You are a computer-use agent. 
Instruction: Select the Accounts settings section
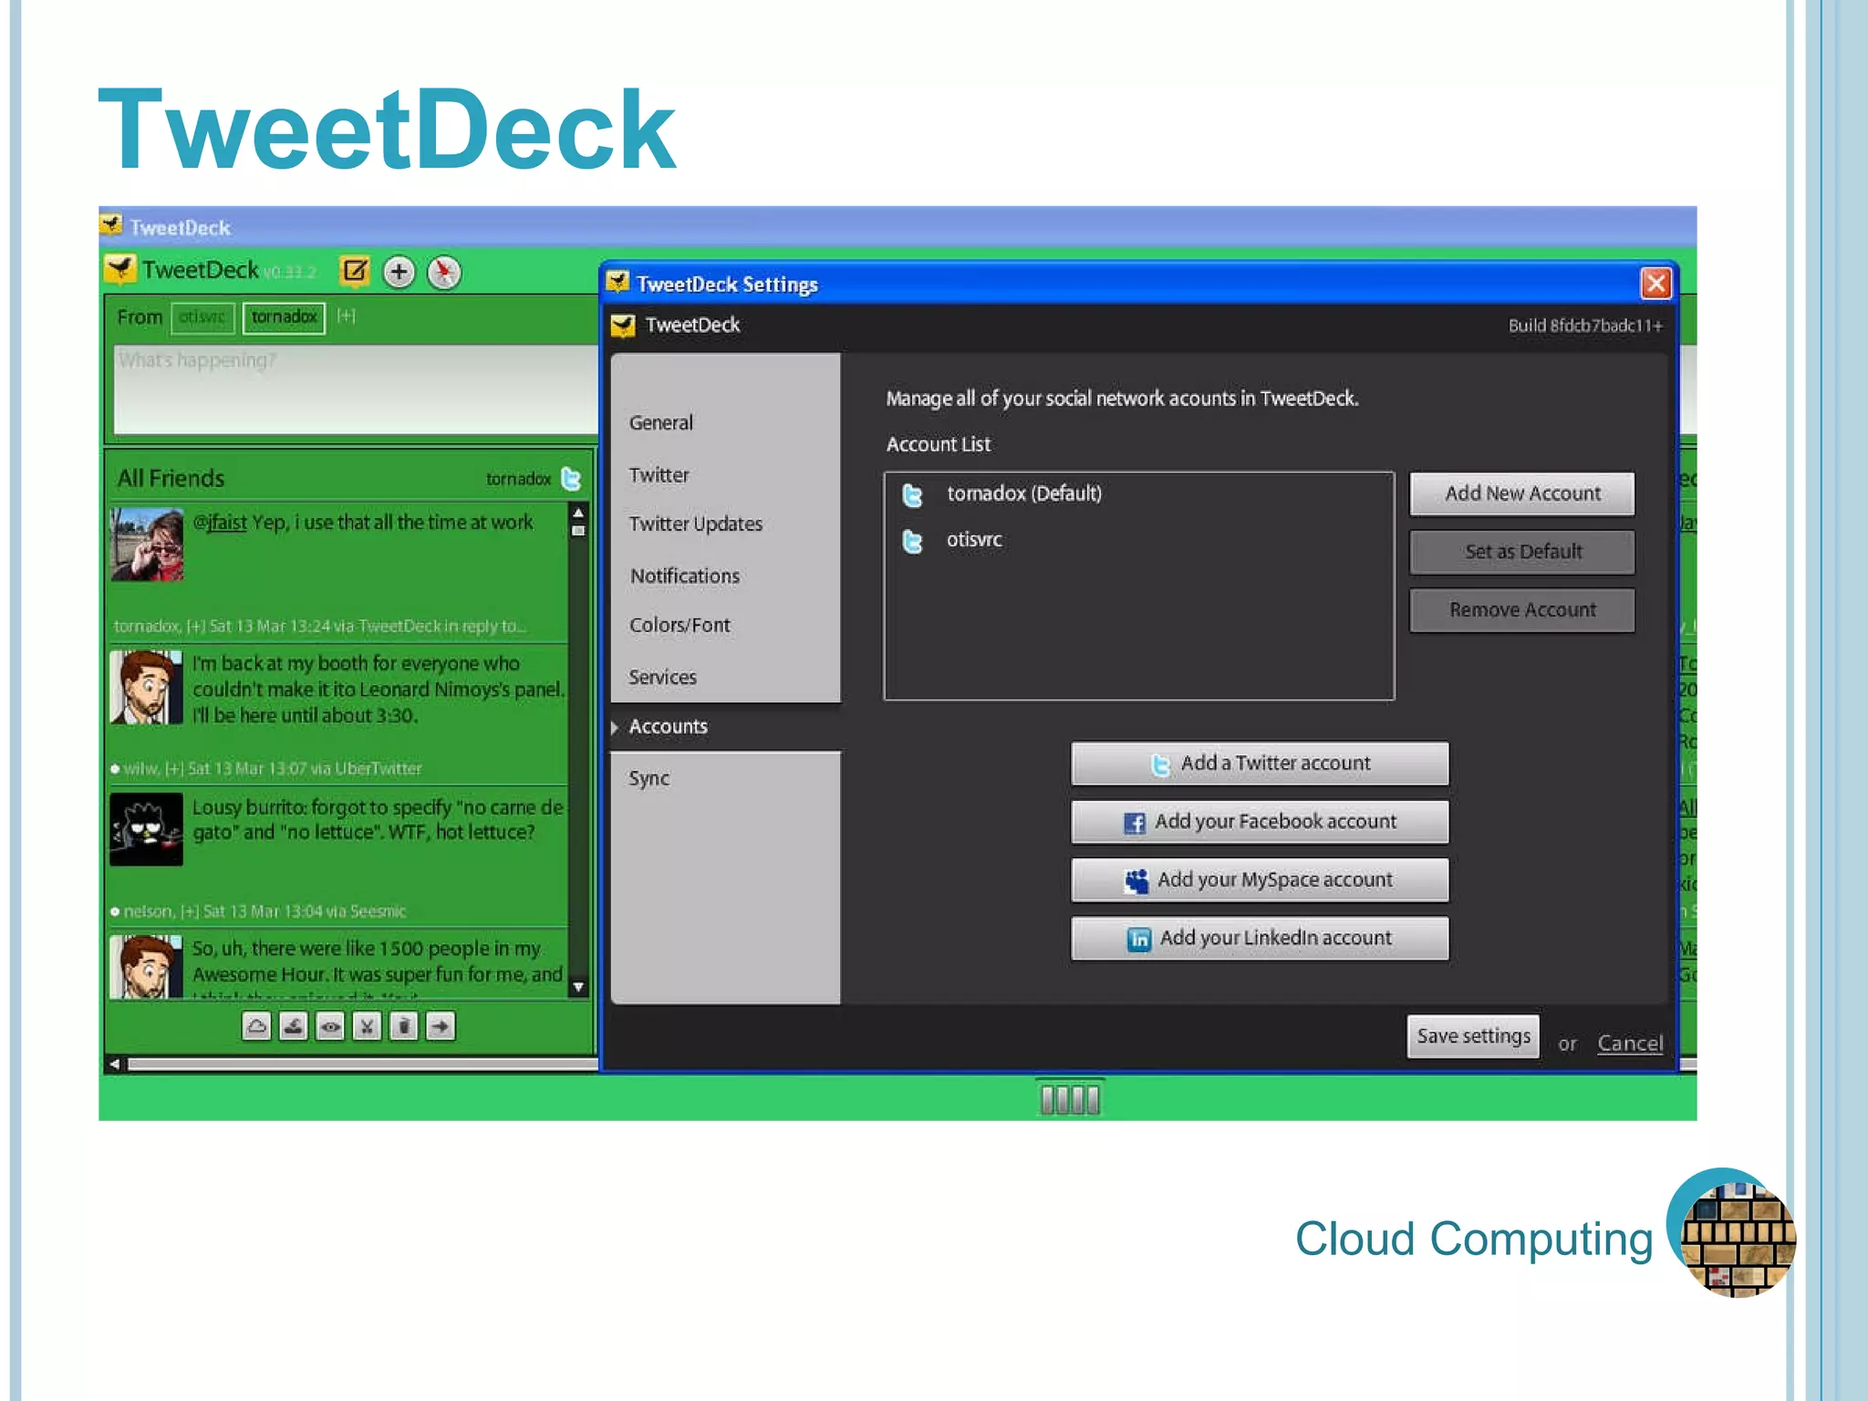725,727
